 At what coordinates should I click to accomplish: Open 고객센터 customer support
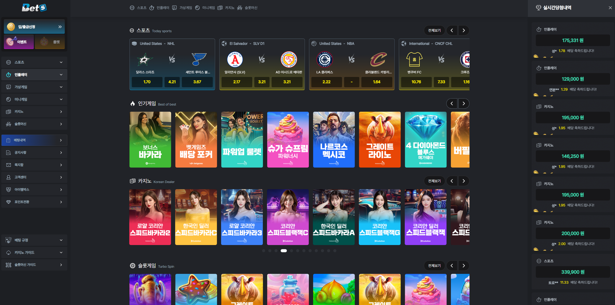(34, 177)
